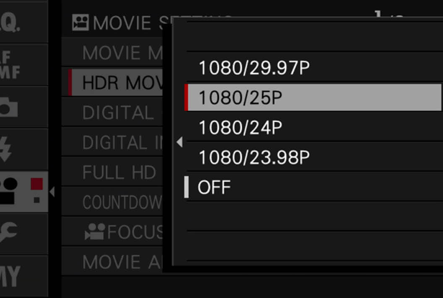Select the highlighted 1080/25P option
The height and width of the screenshot is (298, 443).
pyautogui.click(x=313, y=97)
